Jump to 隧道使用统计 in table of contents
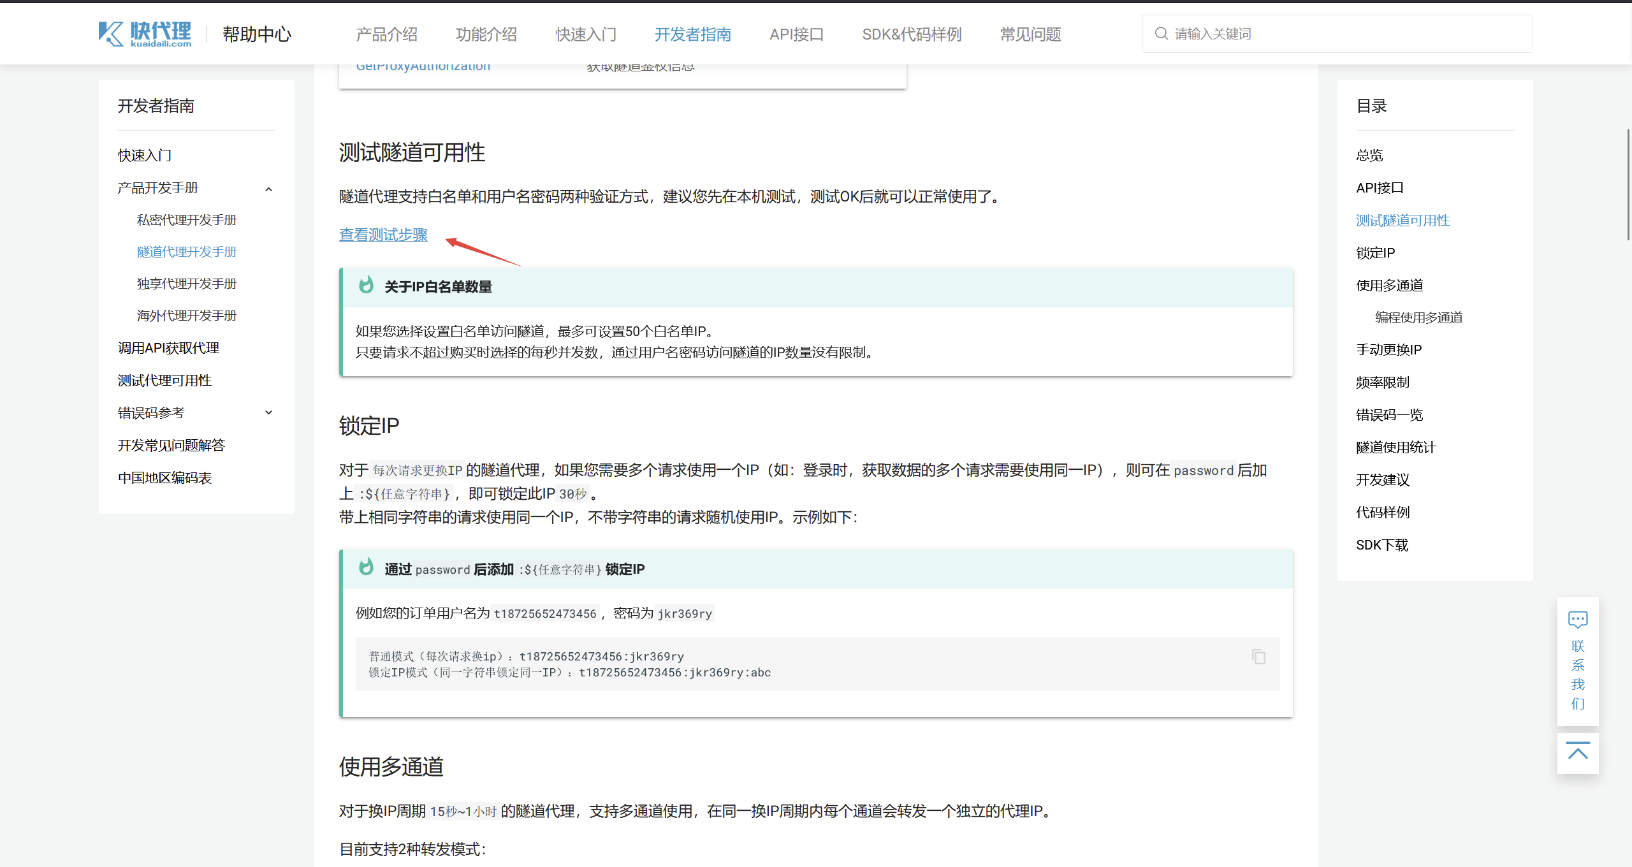 [x=1396, y=448]
